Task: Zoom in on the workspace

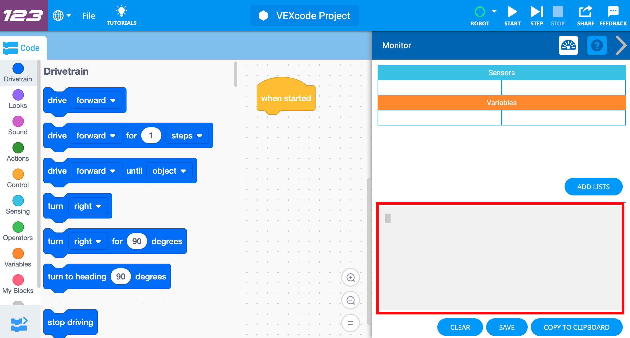Action: pos(351,277)
